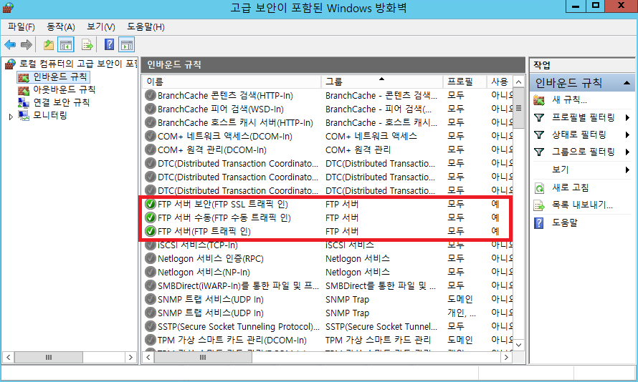Open the 파일(F) menu
Image resolution: width=638 pixels, height=382 pixels.
[22, 26]
